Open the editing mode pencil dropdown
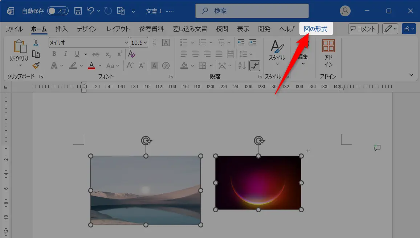Viewport: 420px width, 238px height. point(390,29)
